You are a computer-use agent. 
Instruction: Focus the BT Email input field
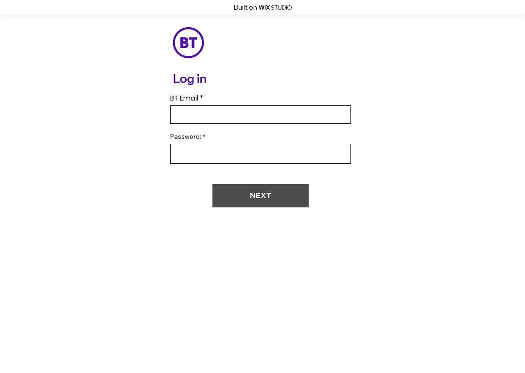[261, 115]
